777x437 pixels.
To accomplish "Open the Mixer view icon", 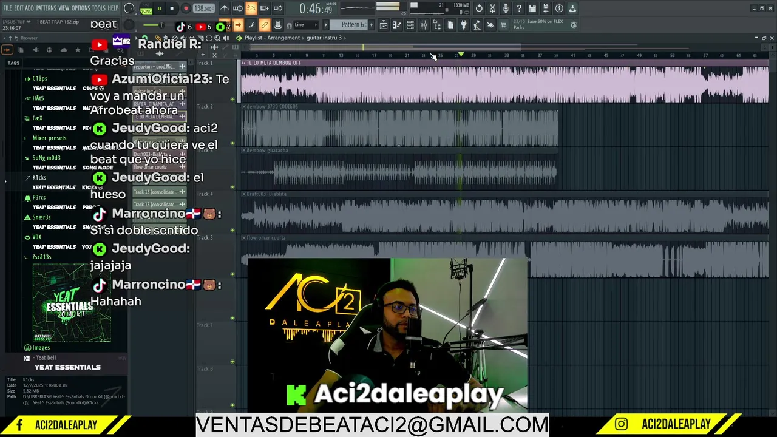I will click(424, 25).
